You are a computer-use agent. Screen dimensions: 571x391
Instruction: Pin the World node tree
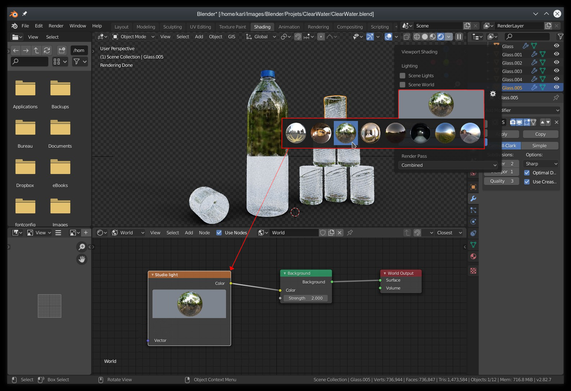[350, 233]
